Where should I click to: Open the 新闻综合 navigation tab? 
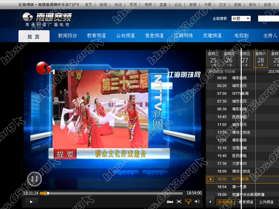pos(68,35)
